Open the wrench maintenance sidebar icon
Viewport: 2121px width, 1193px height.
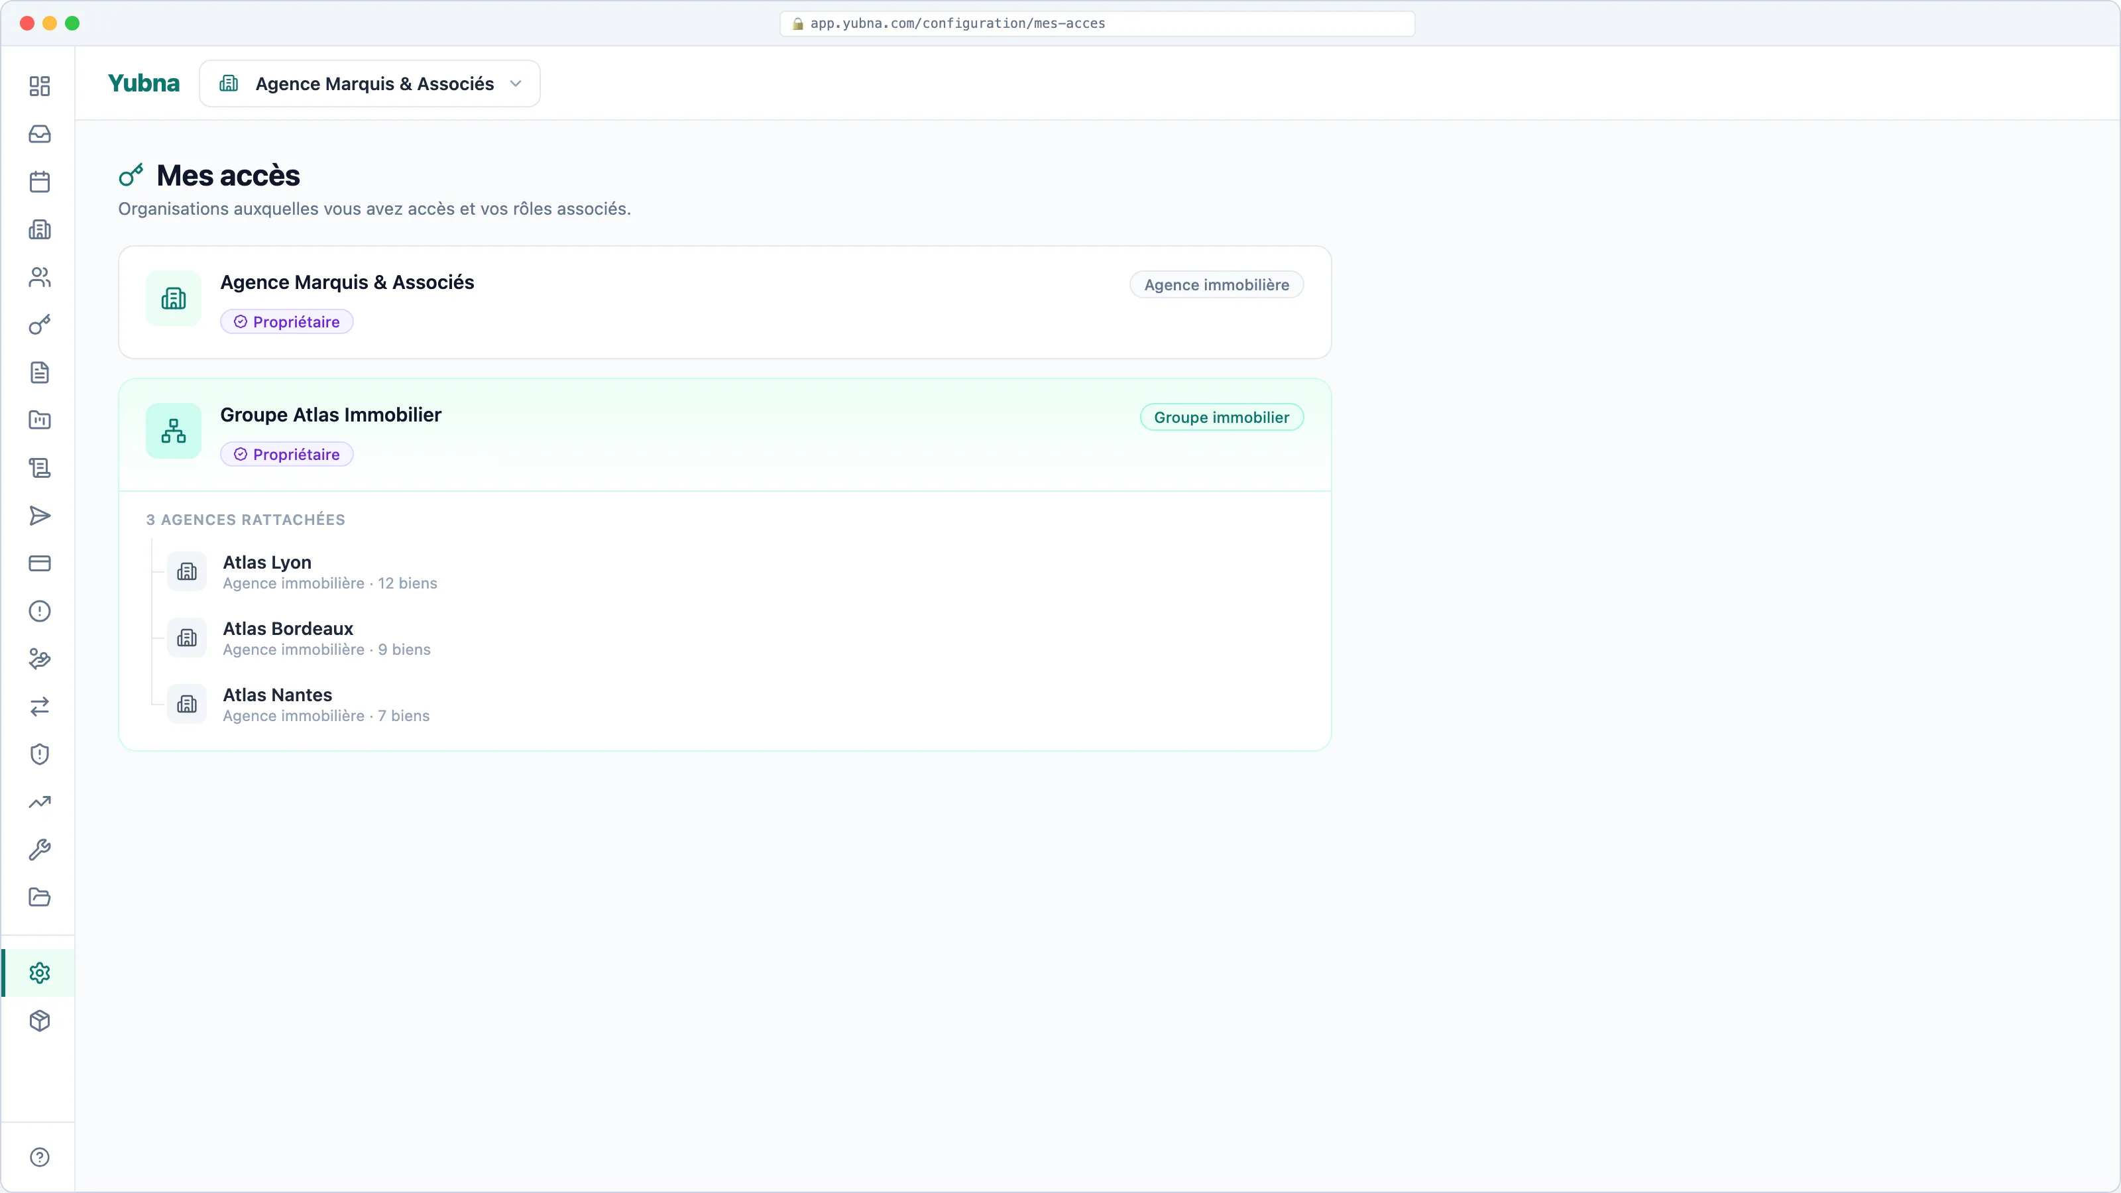click(x=40, y=850)
